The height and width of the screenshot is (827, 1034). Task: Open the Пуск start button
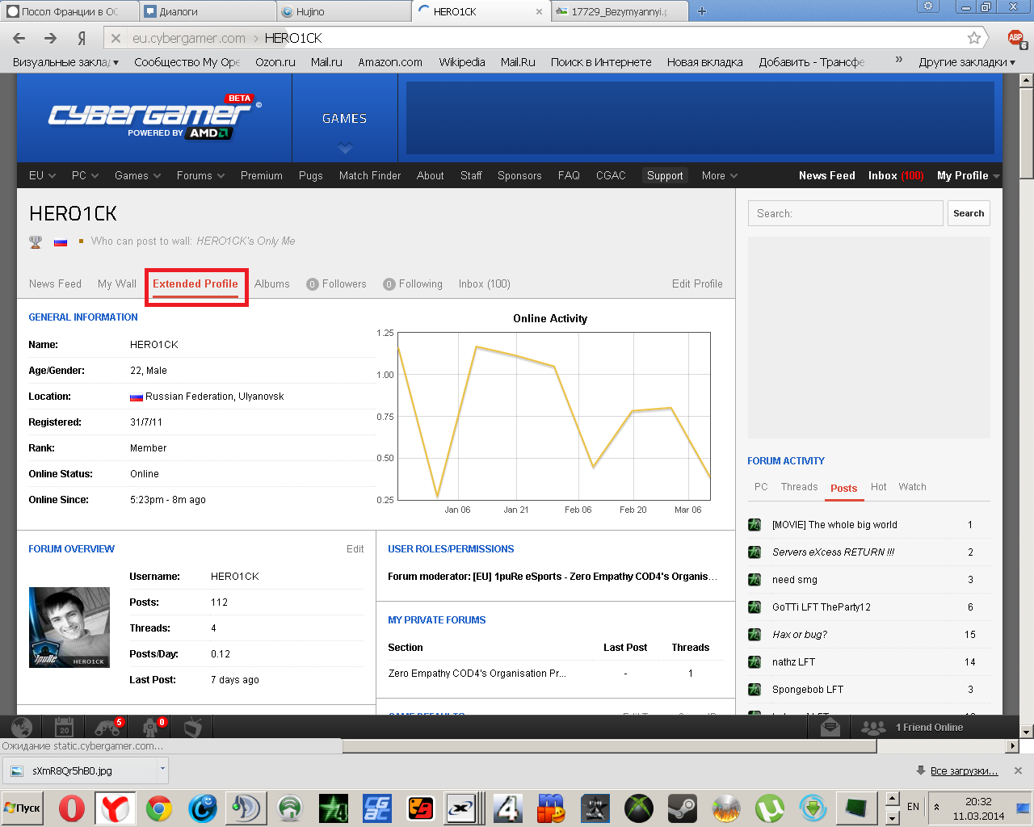[23, 808]
